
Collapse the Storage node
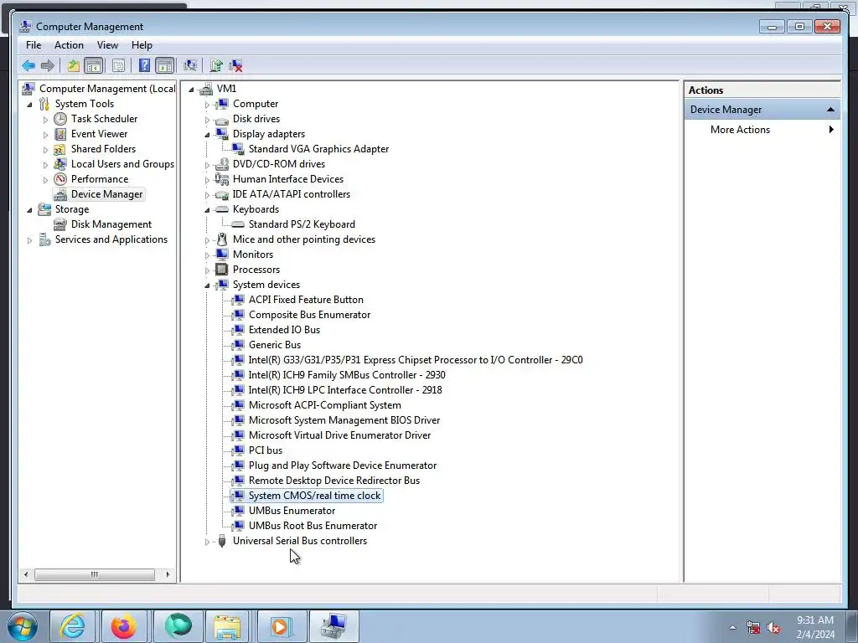point(29,209)
